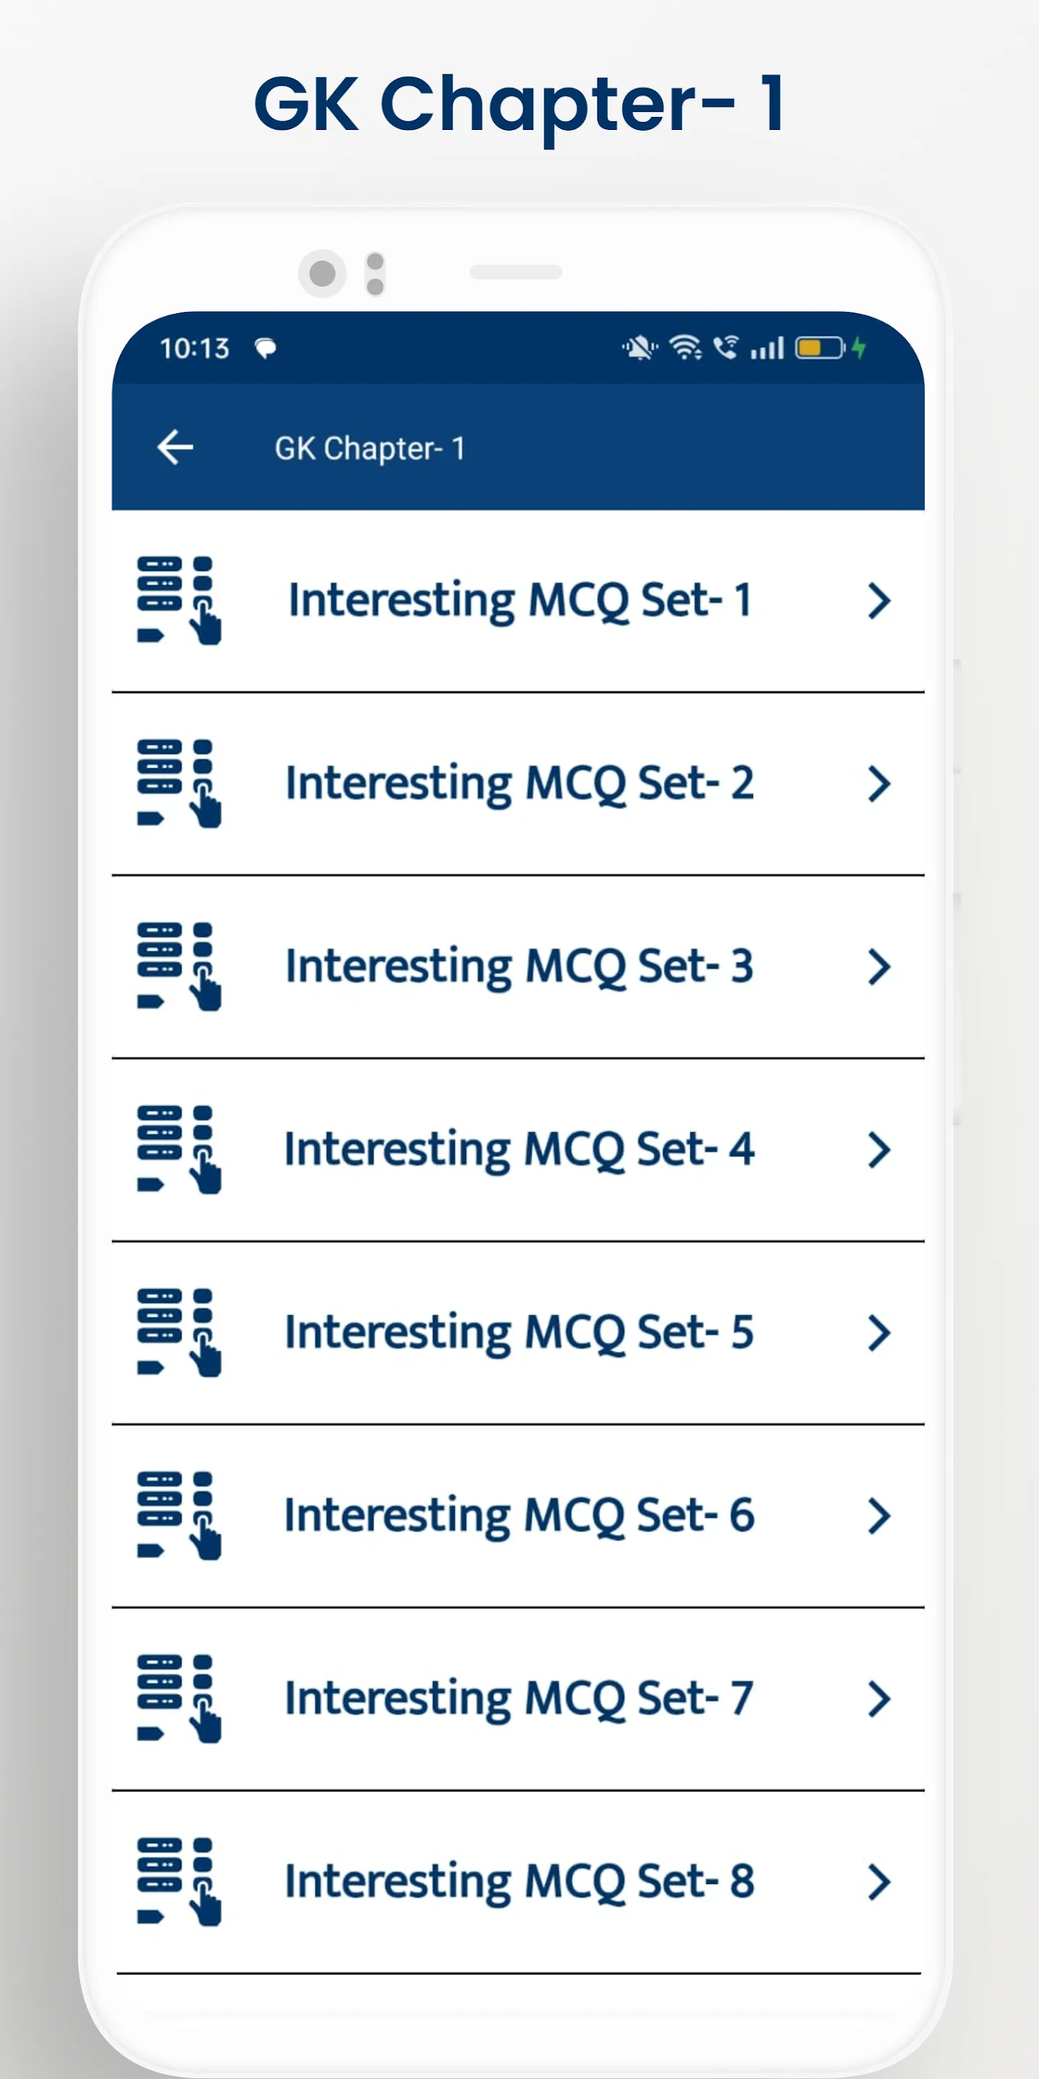
Task: Select Interesting MCQ Set- 7 entry
Action: click(518, 1699)
